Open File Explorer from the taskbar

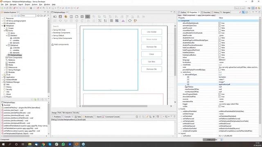pyautogui.click(x=30, y=144)
